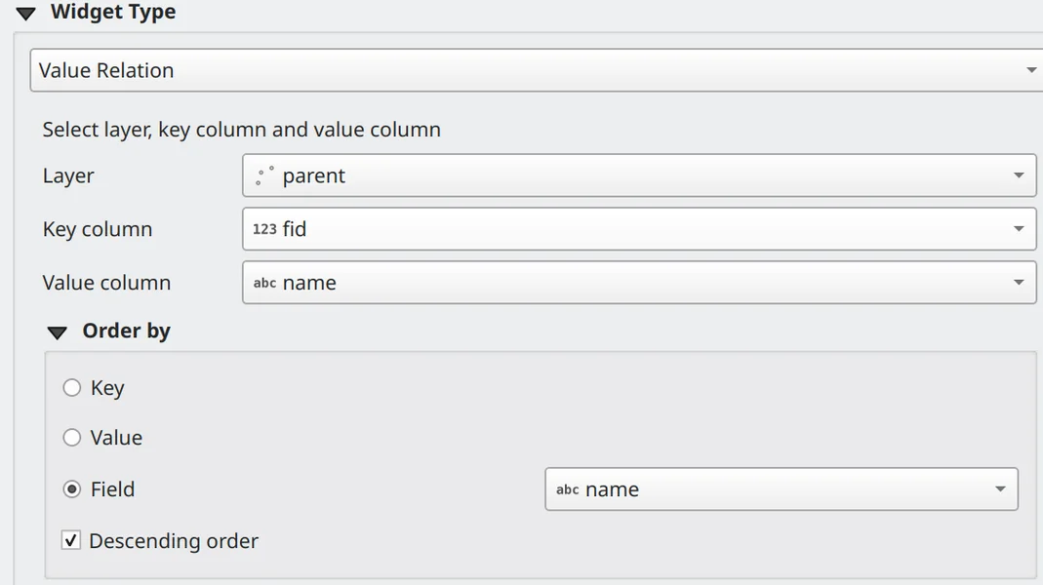Click the 123 integer icon beside fid

tap(264, 229)
